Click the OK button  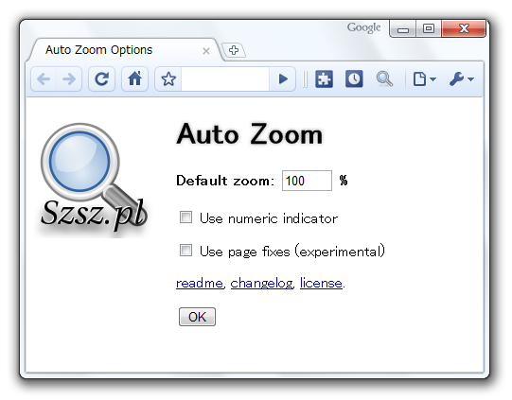click(197, 317)
